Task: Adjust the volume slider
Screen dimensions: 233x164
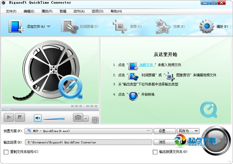Action: (x=54, y=119)
